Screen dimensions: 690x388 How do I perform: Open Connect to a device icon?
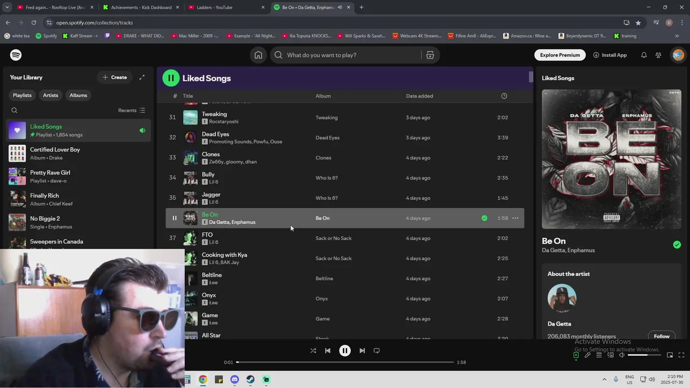pos(611,355)
